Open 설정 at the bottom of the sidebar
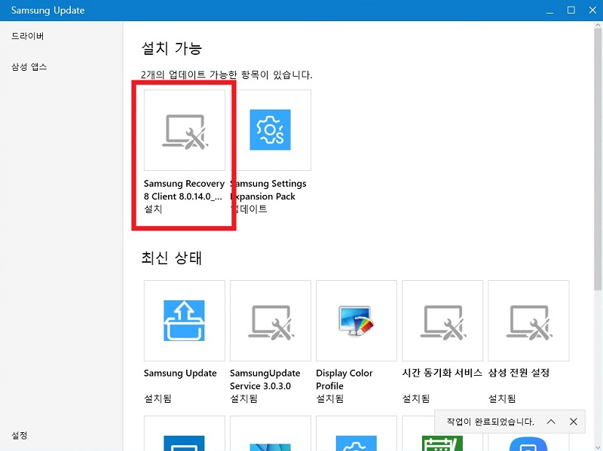The width and height of the screenshot is (603, 451). point(20,435)
